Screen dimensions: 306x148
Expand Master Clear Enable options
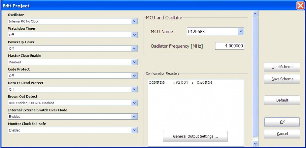pos(134,62)
